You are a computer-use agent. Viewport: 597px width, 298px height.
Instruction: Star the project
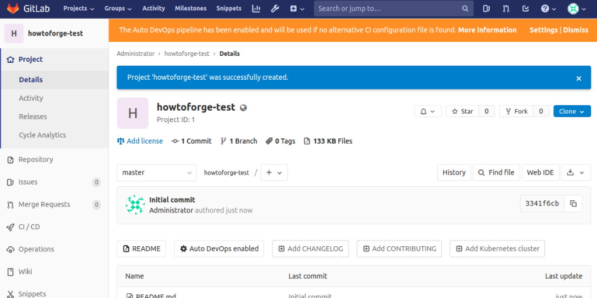pos(462,111)
